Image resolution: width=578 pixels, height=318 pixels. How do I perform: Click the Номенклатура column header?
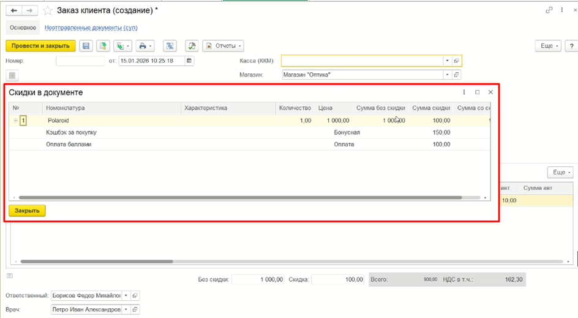111,108
